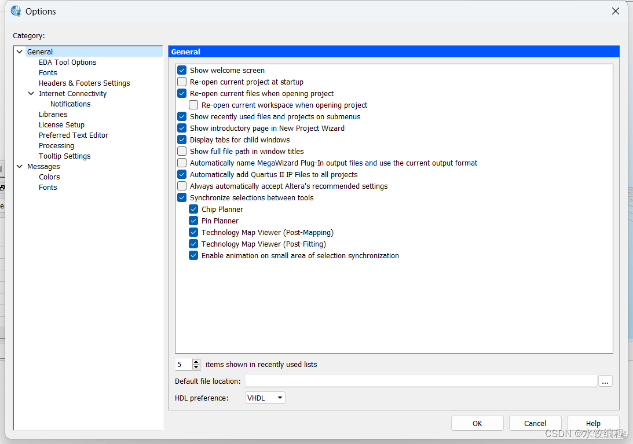Open EDA Tool Options category
Screen dimensions: 633x444
67,62
